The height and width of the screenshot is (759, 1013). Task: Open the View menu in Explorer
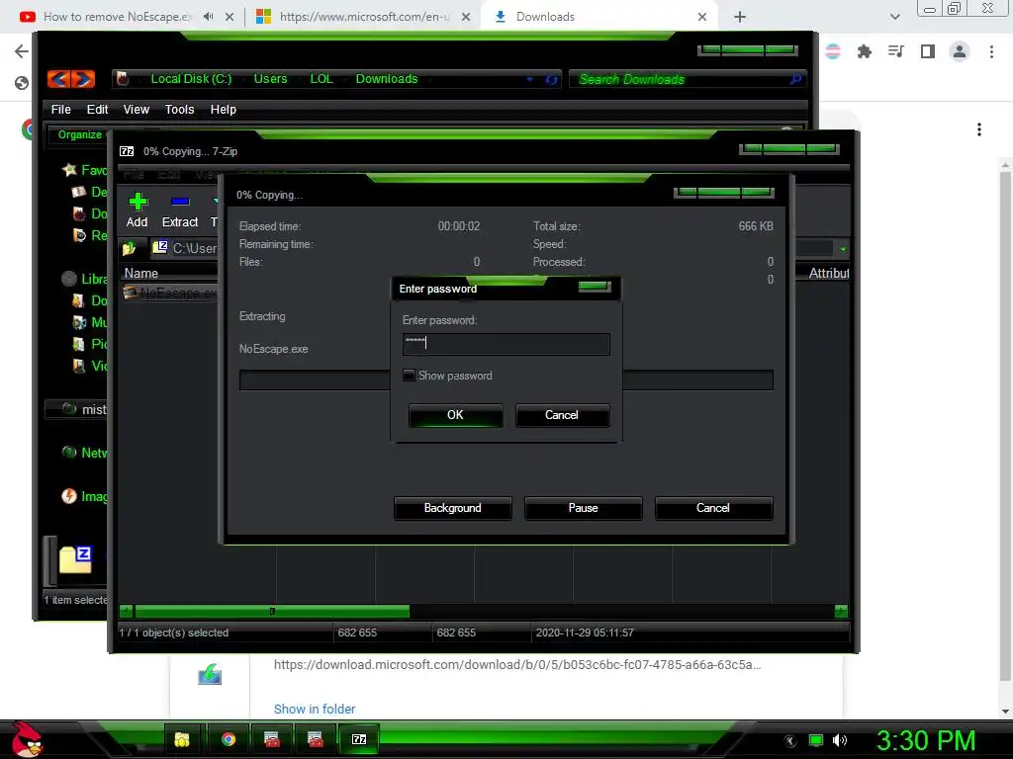click(x=137, y=110)
